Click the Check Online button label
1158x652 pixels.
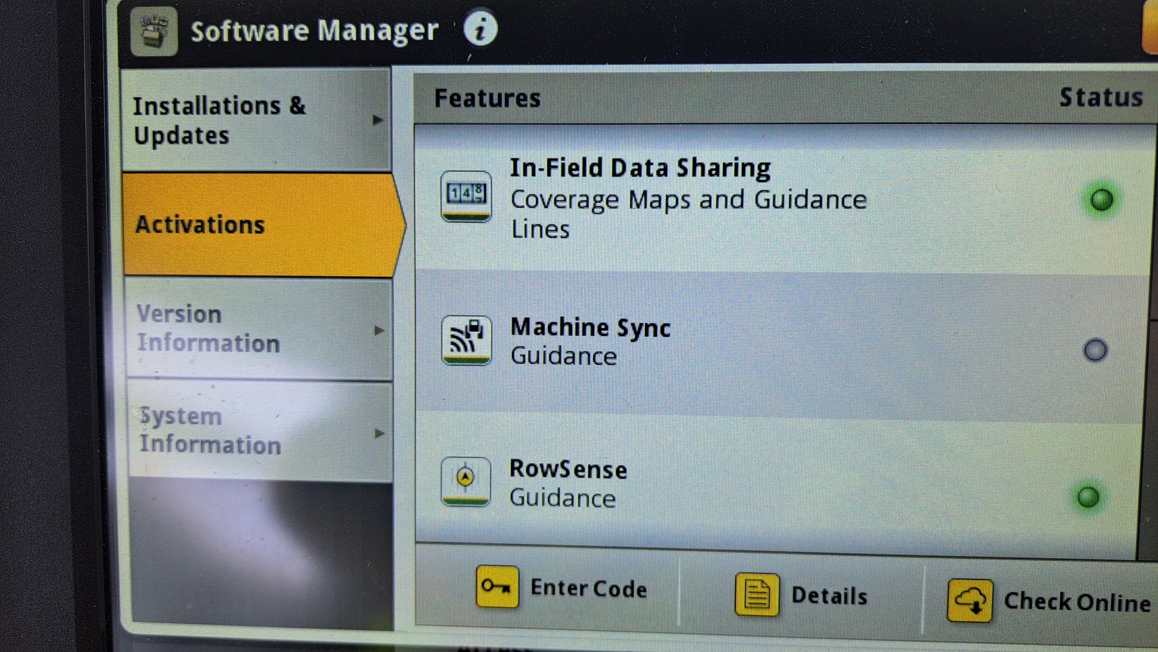1077,602
